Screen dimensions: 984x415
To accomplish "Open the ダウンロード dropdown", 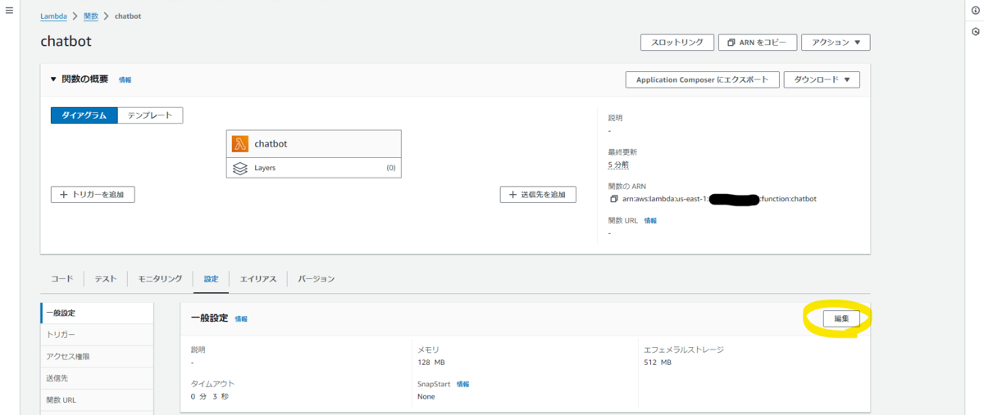I will 822,79.
